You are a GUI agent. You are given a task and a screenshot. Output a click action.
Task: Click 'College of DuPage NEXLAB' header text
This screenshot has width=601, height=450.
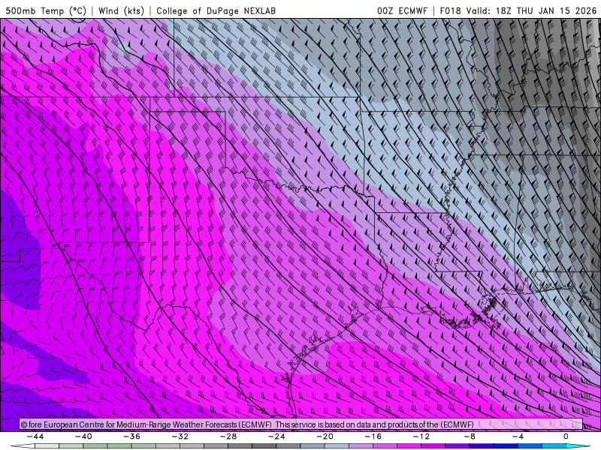coord(216,10)
